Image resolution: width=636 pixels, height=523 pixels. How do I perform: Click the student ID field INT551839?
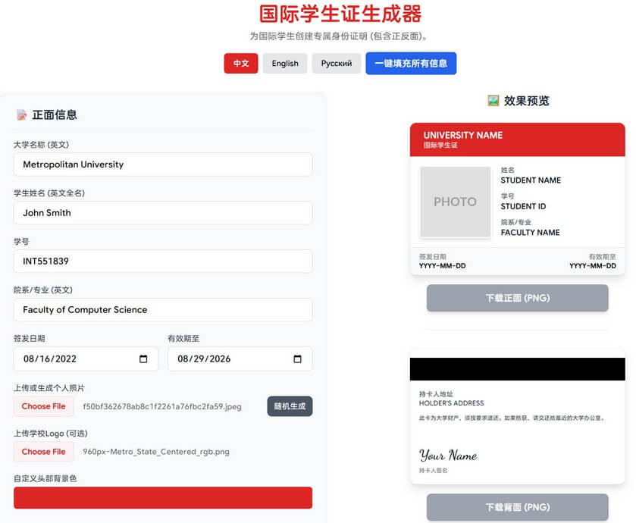click(x=163, y=261)
